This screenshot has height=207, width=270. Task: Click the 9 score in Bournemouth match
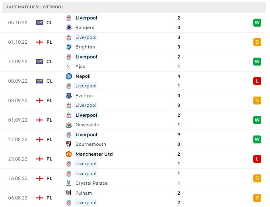pos(179,135)
